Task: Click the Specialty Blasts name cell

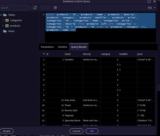Action: (x=73, y=120)
